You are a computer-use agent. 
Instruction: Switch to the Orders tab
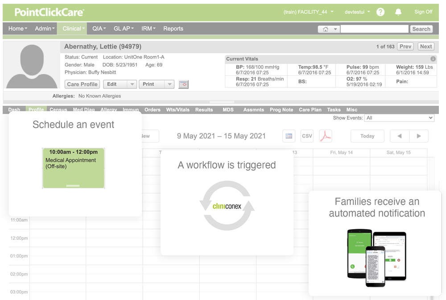[x=153, y=109]
